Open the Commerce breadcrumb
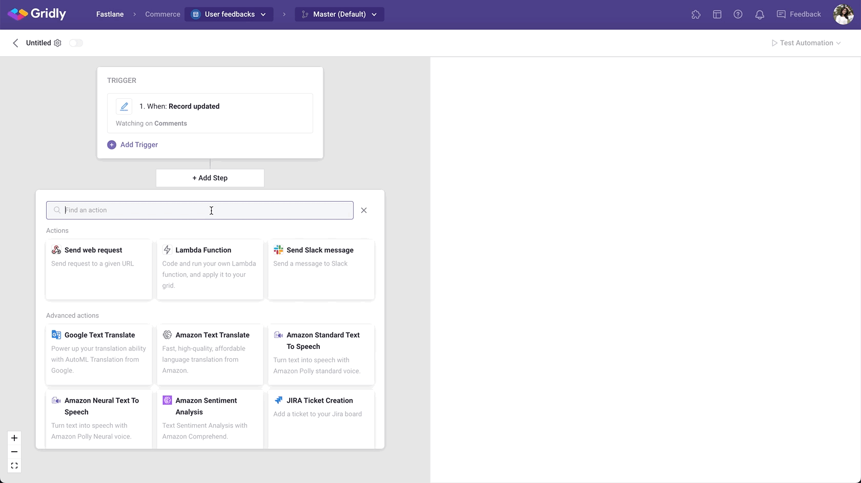861x483 pixels. coord(162,14)
